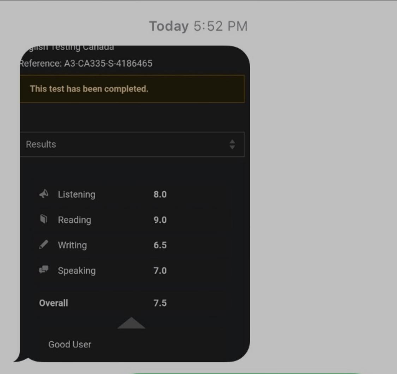This screenshot has width=397, height=374.
Task: Click the Reference A3-CA335-S-4186465 text
Action: pyautogui.click(x=86, y=63)
